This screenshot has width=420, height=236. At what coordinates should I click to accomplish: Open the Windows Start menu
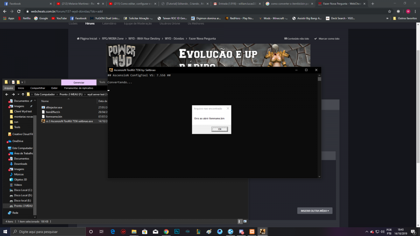click(x=5, y=231)
